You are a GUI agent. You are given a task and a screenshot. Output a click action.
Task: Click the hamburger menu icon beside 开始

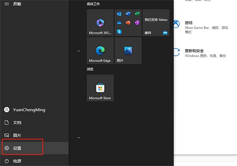[x=7, y=4]
